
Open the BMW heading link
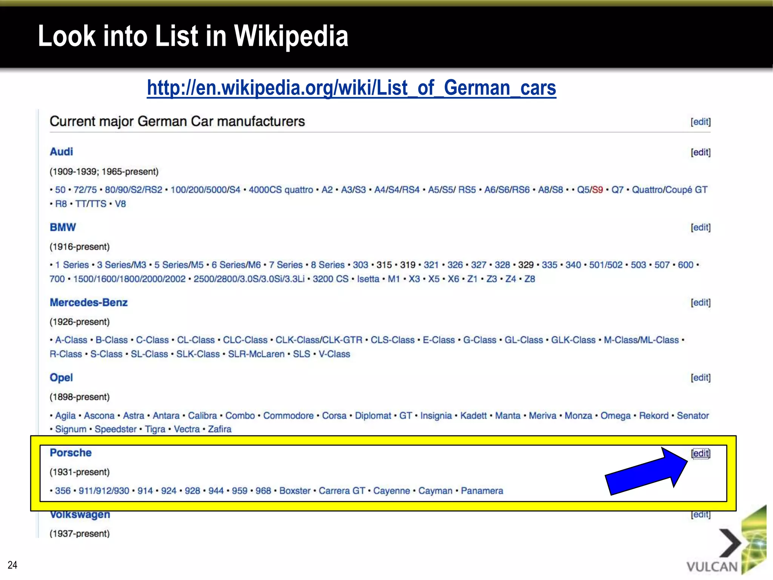[63, 227]
